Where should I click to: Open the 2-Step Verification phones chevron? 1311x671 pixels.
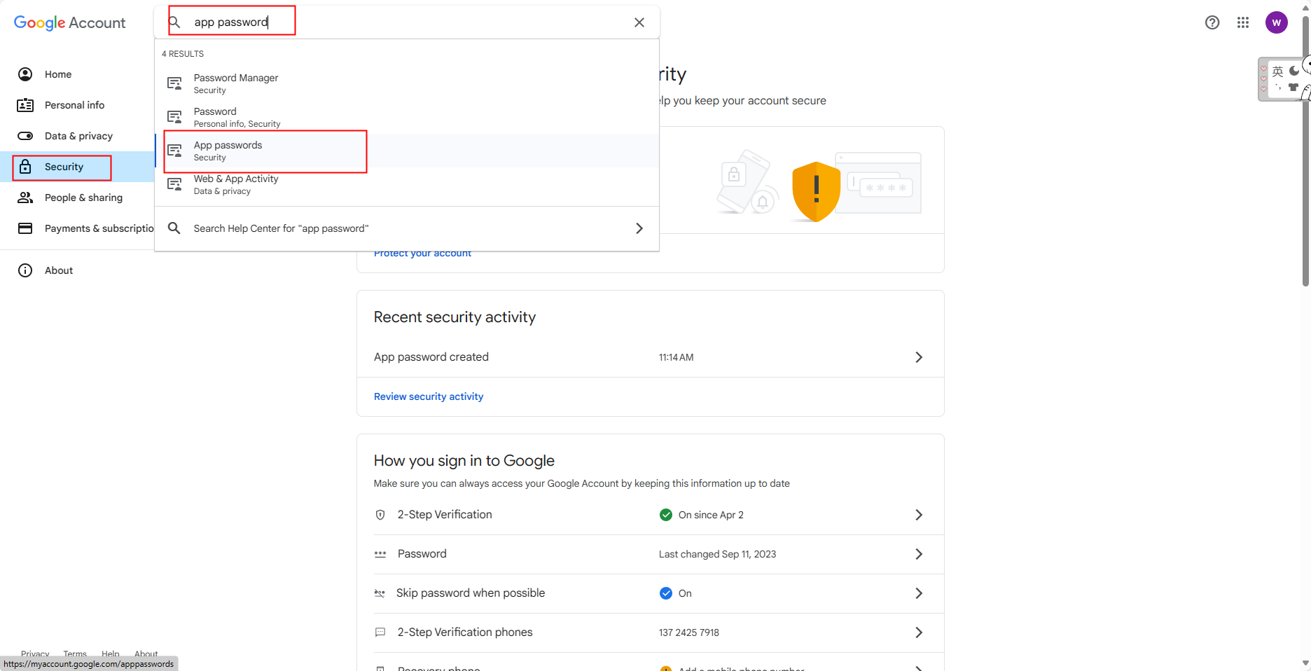(919, 632)
